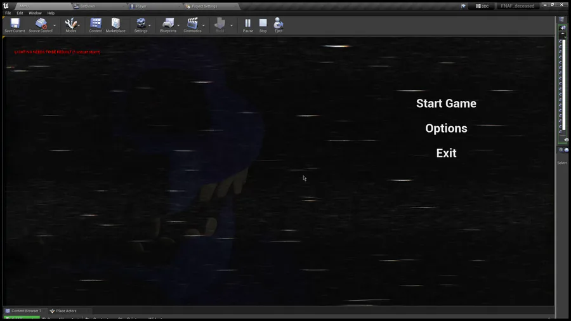Click Options in the game menu
The image size is (571, 321).
click(446, 129)
